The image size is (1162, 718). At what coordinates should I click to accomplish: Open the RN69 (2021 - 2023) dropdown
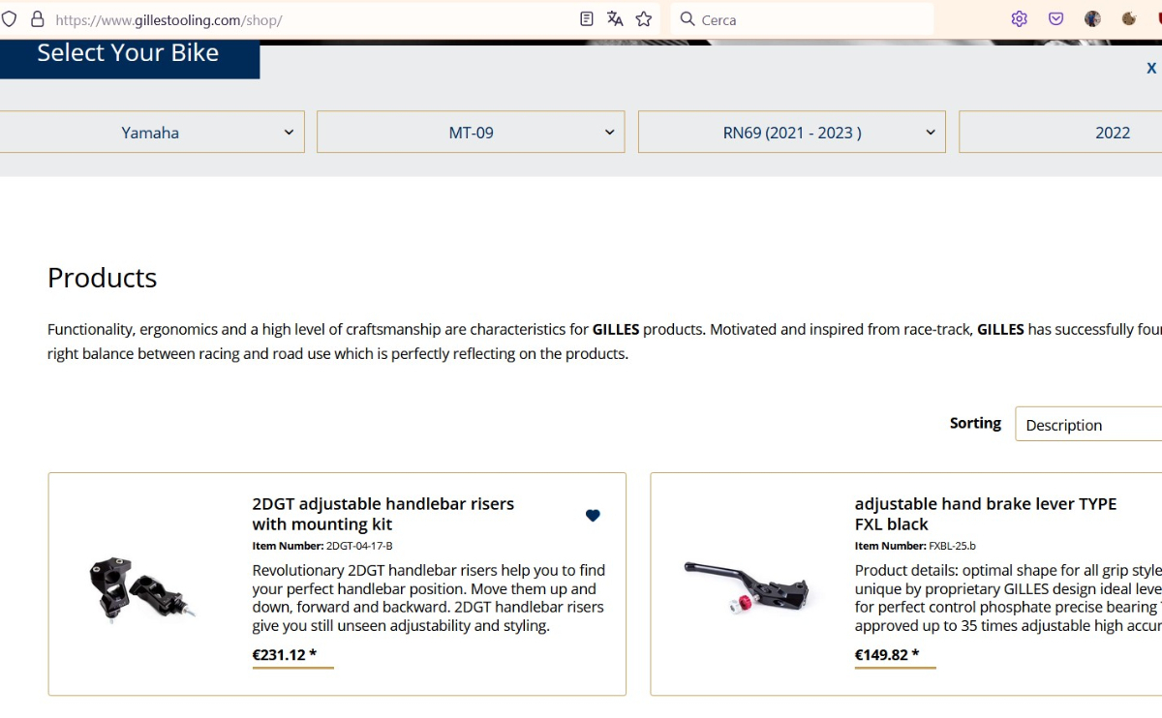[x=792, y=133]
